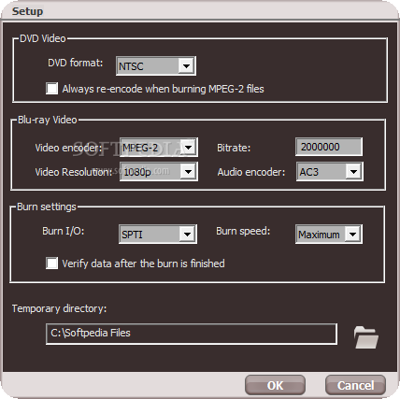Click the Setup window title text
Image resolution: width=400 pixels, height=399 pixels.
(27, 11)
